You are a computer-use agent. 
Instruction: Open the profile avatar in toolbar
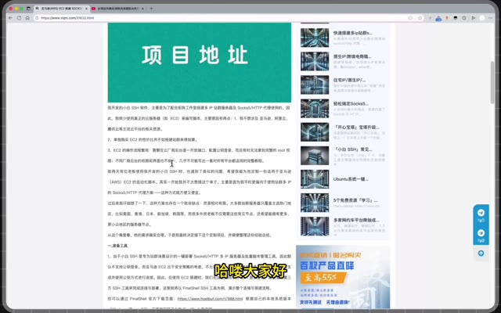482,18
